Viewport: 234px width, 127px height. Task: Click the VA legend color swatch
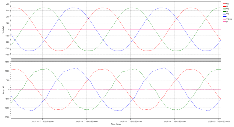pos(225,4)
